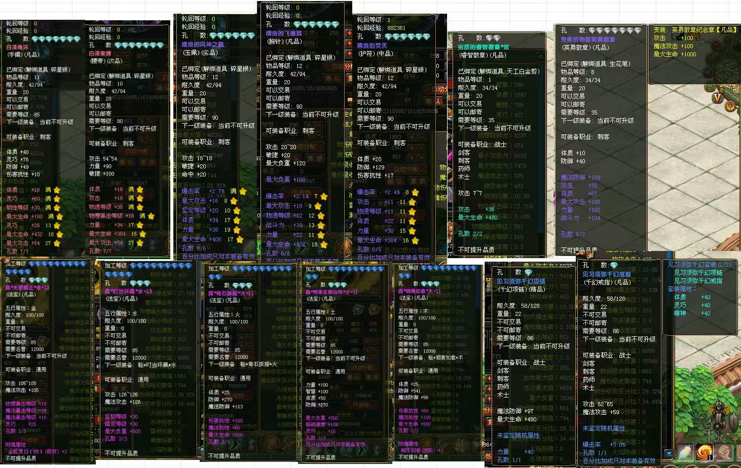This screenshot has height=468, width=741.
Task: Click the 魔法防御 +113 line
Action: [226, 406]
